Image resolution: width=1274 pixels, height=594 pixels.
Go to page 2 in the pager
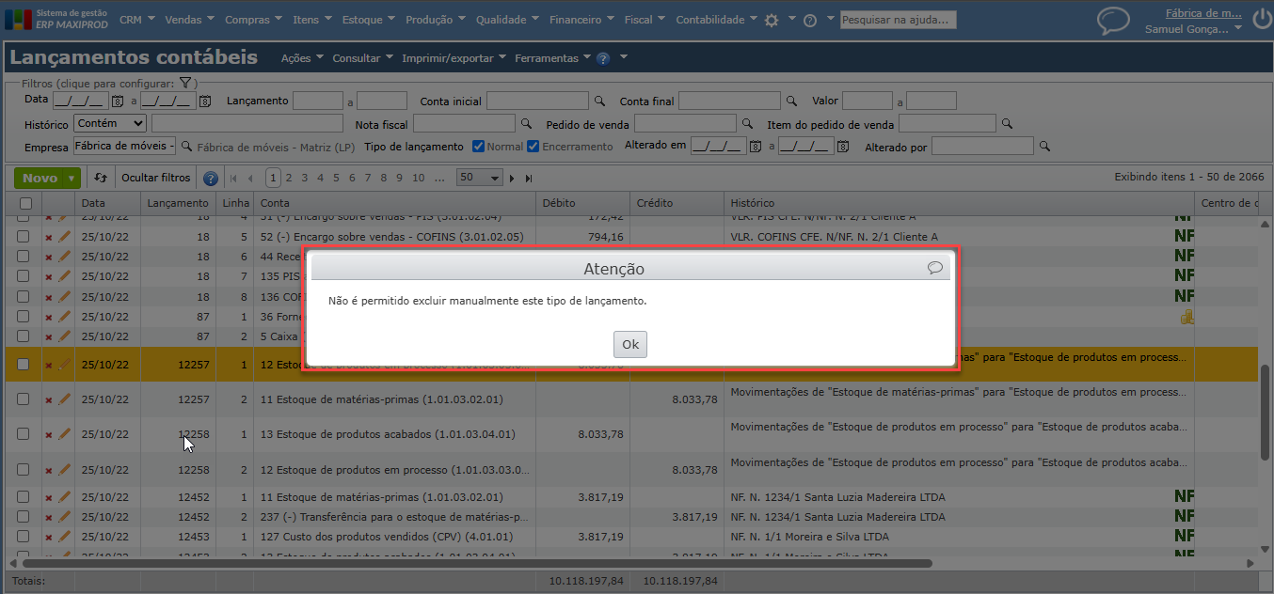point(289,178)
